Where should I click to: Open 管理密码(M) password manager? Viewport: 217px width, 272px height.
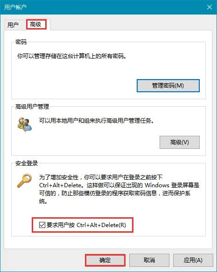[168, 86]
